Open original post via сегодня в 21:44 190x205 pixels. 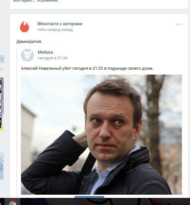[x=52, y=58]
